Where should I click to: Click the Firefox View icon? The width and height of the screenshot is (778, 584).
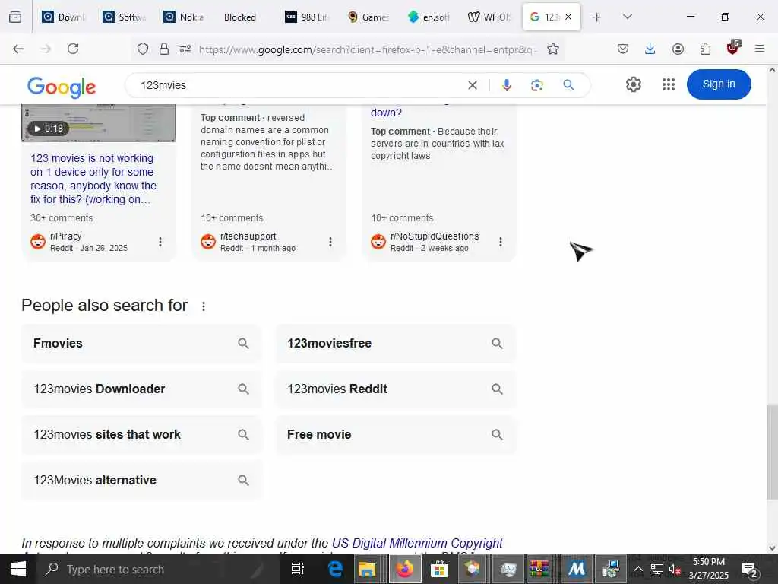point(15,17)
